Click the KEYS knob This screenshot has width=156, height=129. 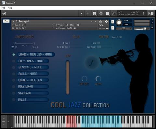(98, 79)
